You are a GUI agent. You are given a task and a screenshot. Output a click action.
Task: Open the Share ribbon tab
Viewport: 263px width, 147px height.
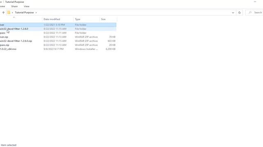(14, 7)
